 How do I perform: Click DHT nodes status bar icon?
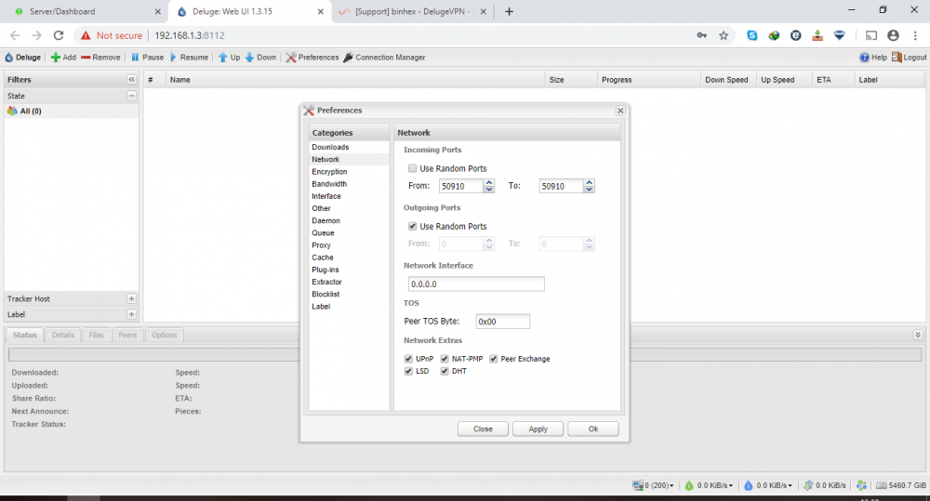point(862,485)
